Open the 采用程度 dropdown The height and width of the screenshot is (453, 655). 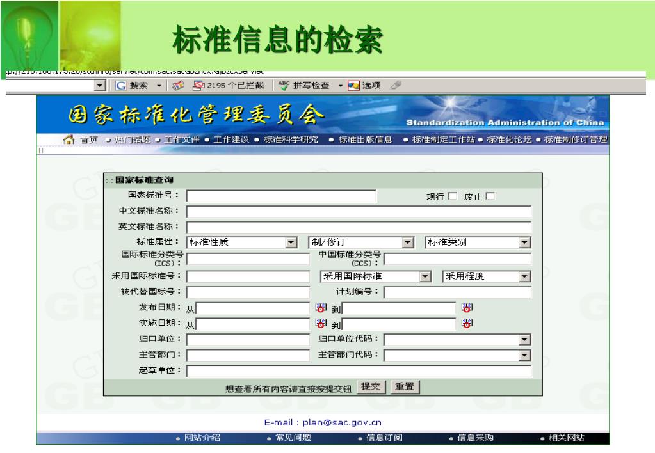[x=486, y=276]
